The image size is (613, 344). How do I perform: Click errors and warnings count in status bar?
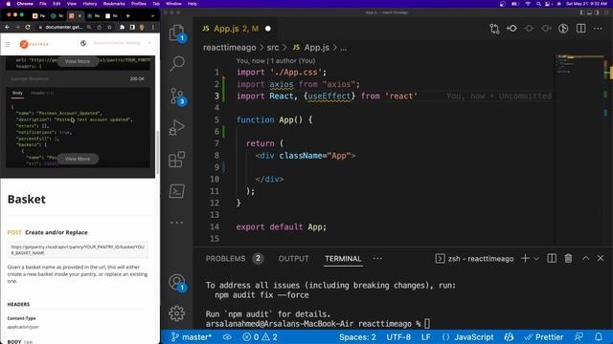point(260,337)
